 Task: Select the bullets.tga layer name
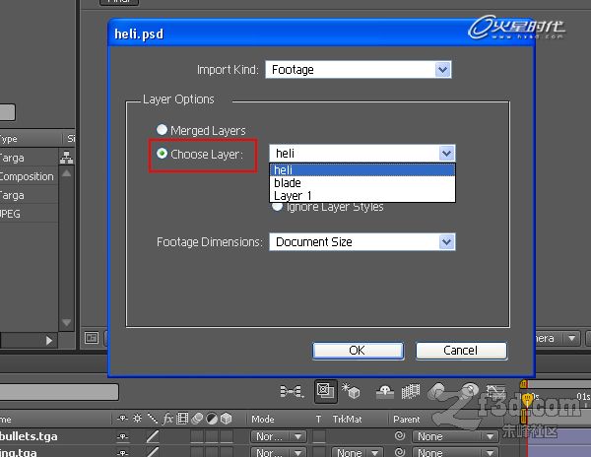tap(29, 436)
